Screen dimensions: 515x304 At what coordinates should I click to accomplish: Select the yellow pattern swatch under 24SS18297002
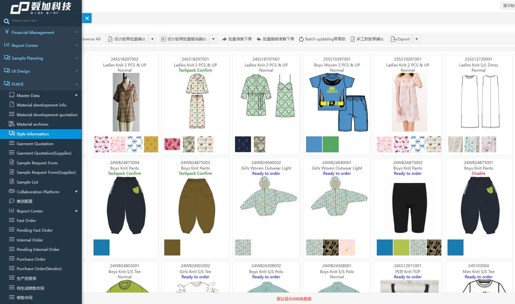click(x=151, y=144)
